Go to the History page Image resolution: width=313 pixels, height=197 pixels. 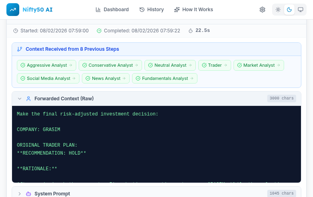click(151, 10)
